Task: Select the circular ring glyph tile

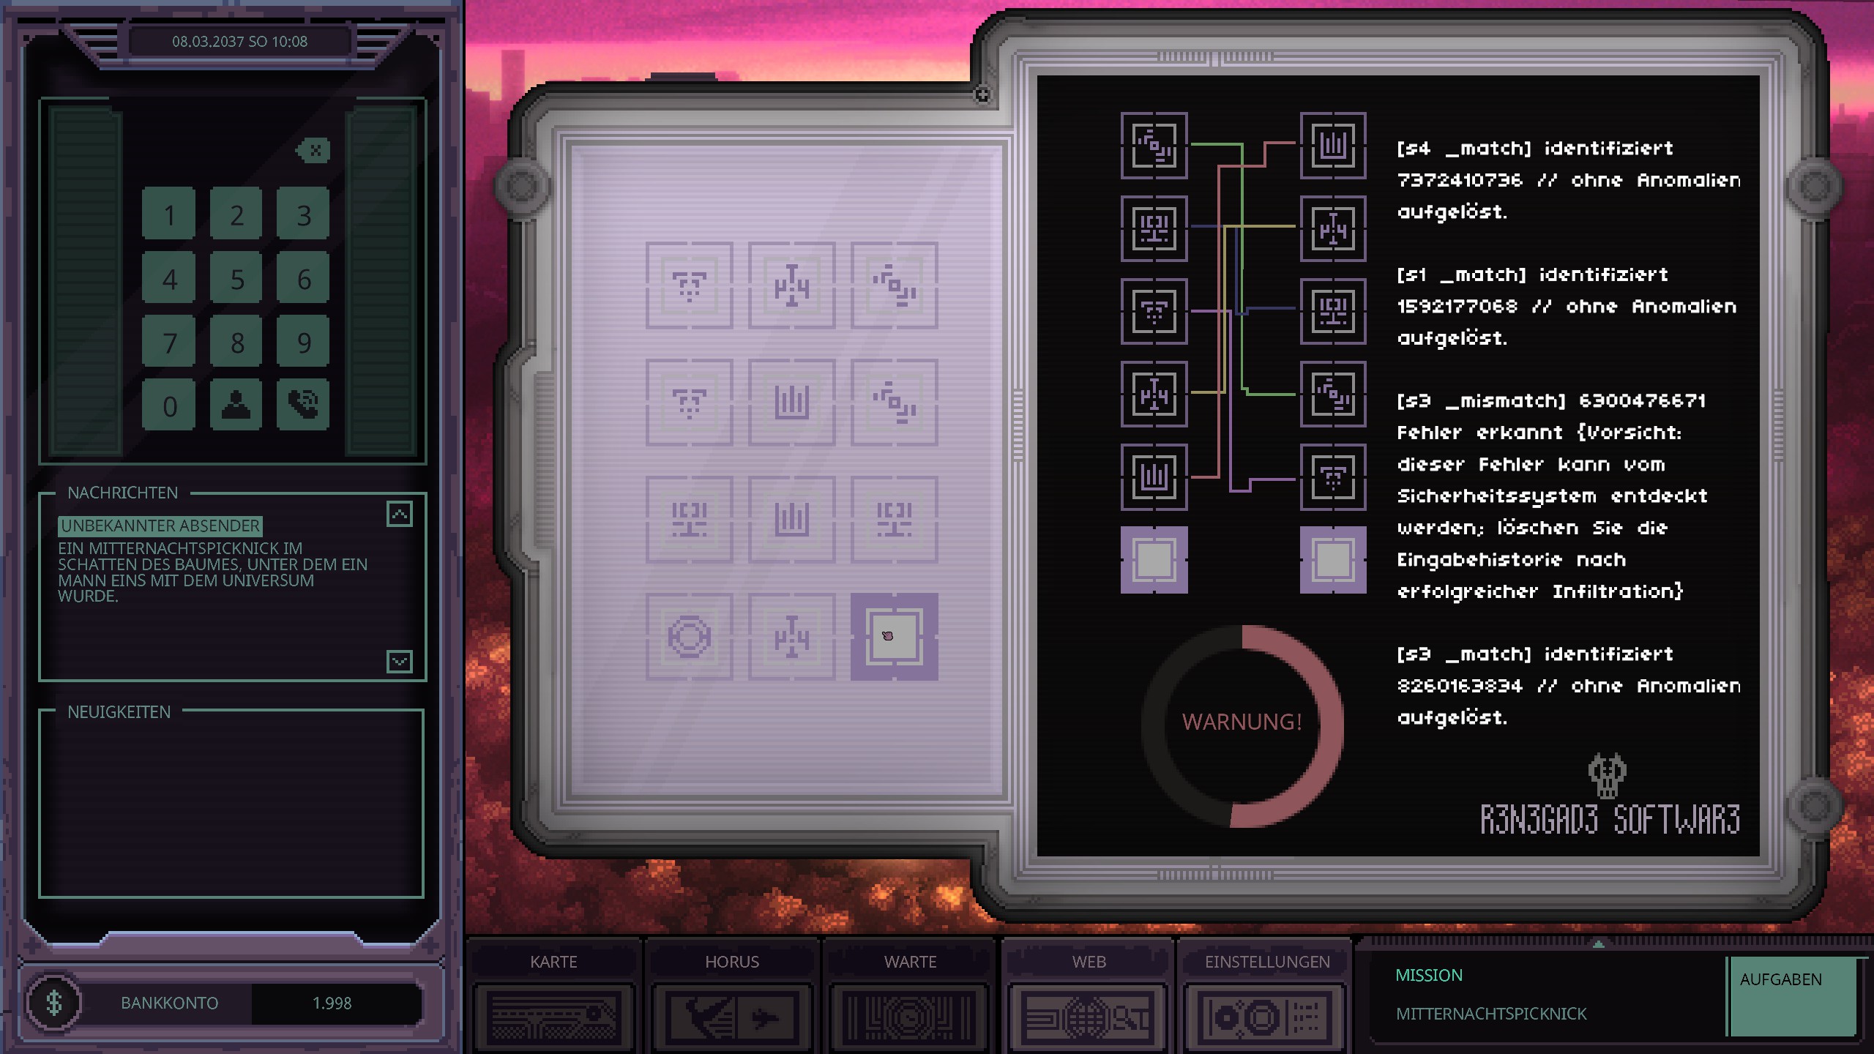Action: 689,637
